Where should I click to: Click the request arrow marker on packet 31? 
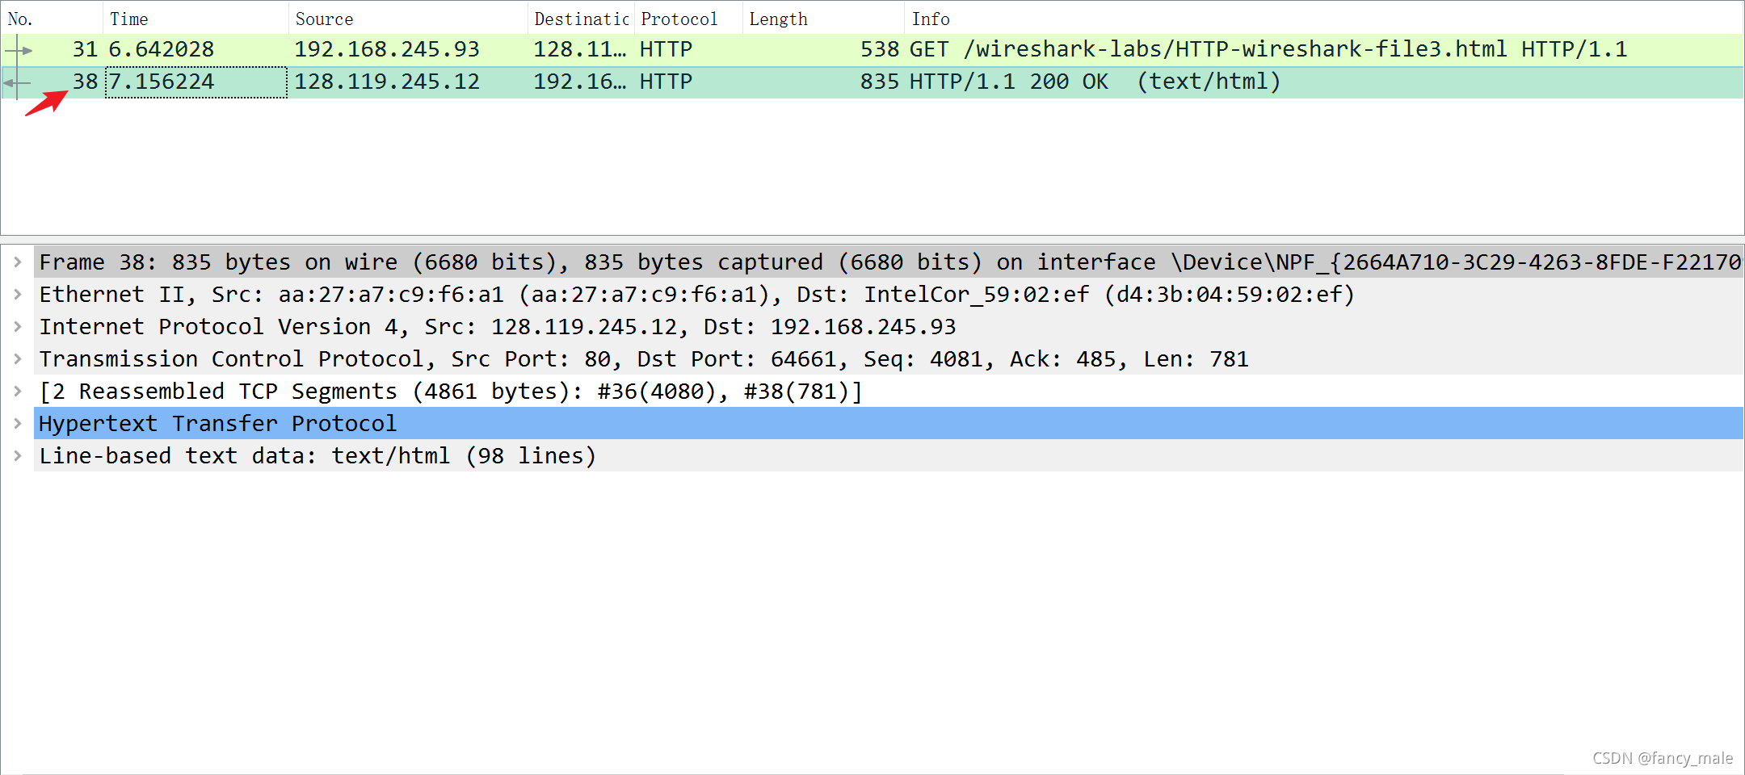19,50
